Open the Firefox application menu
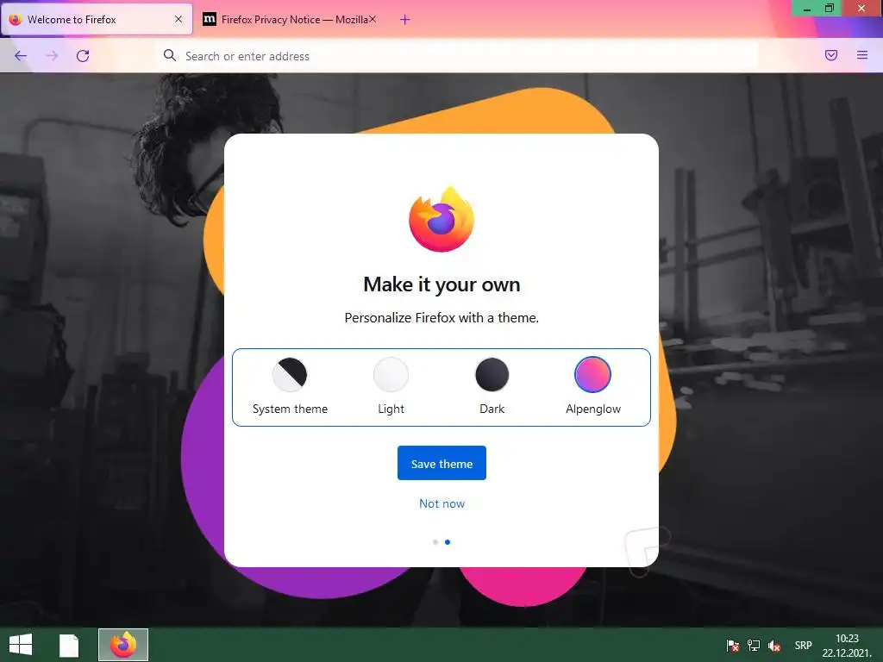 pyautogui.click(x=862, y=55)
